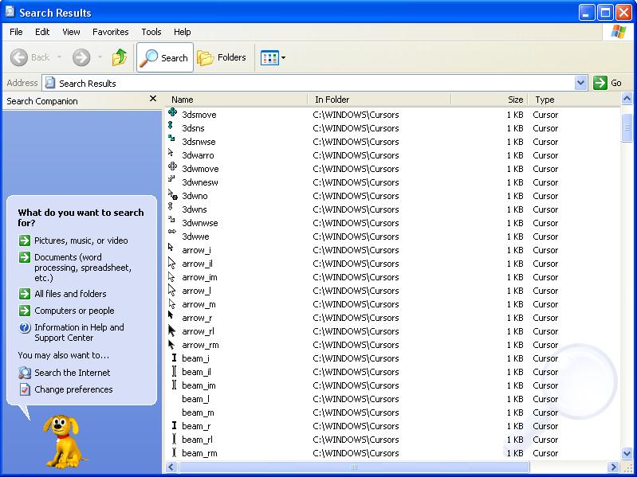Click the Change preferences icon
This screenshot has width=637, height=477.
tap(25, 389)
